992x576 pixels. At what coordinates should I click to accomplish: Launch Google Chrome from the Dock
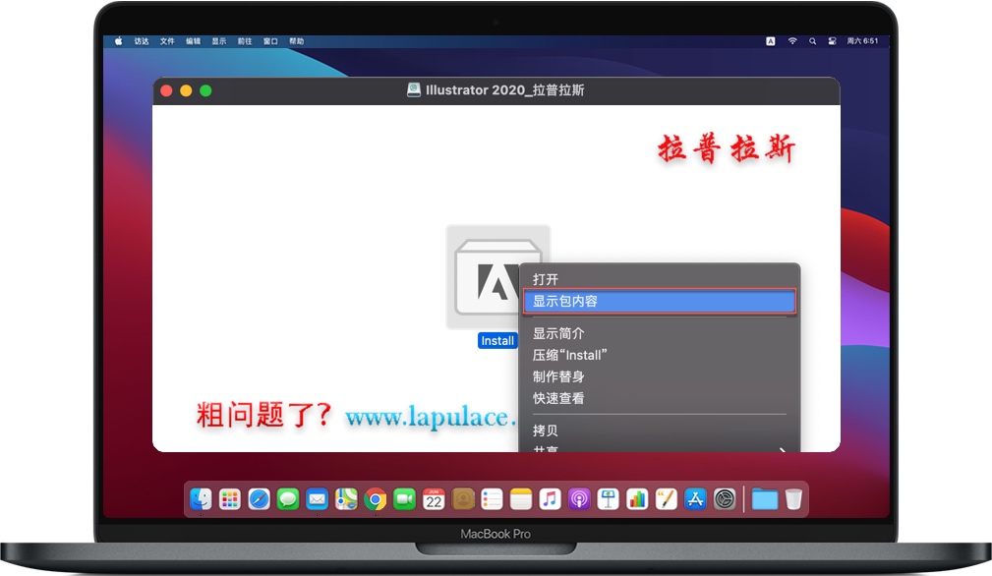click(x=375, y=498)
